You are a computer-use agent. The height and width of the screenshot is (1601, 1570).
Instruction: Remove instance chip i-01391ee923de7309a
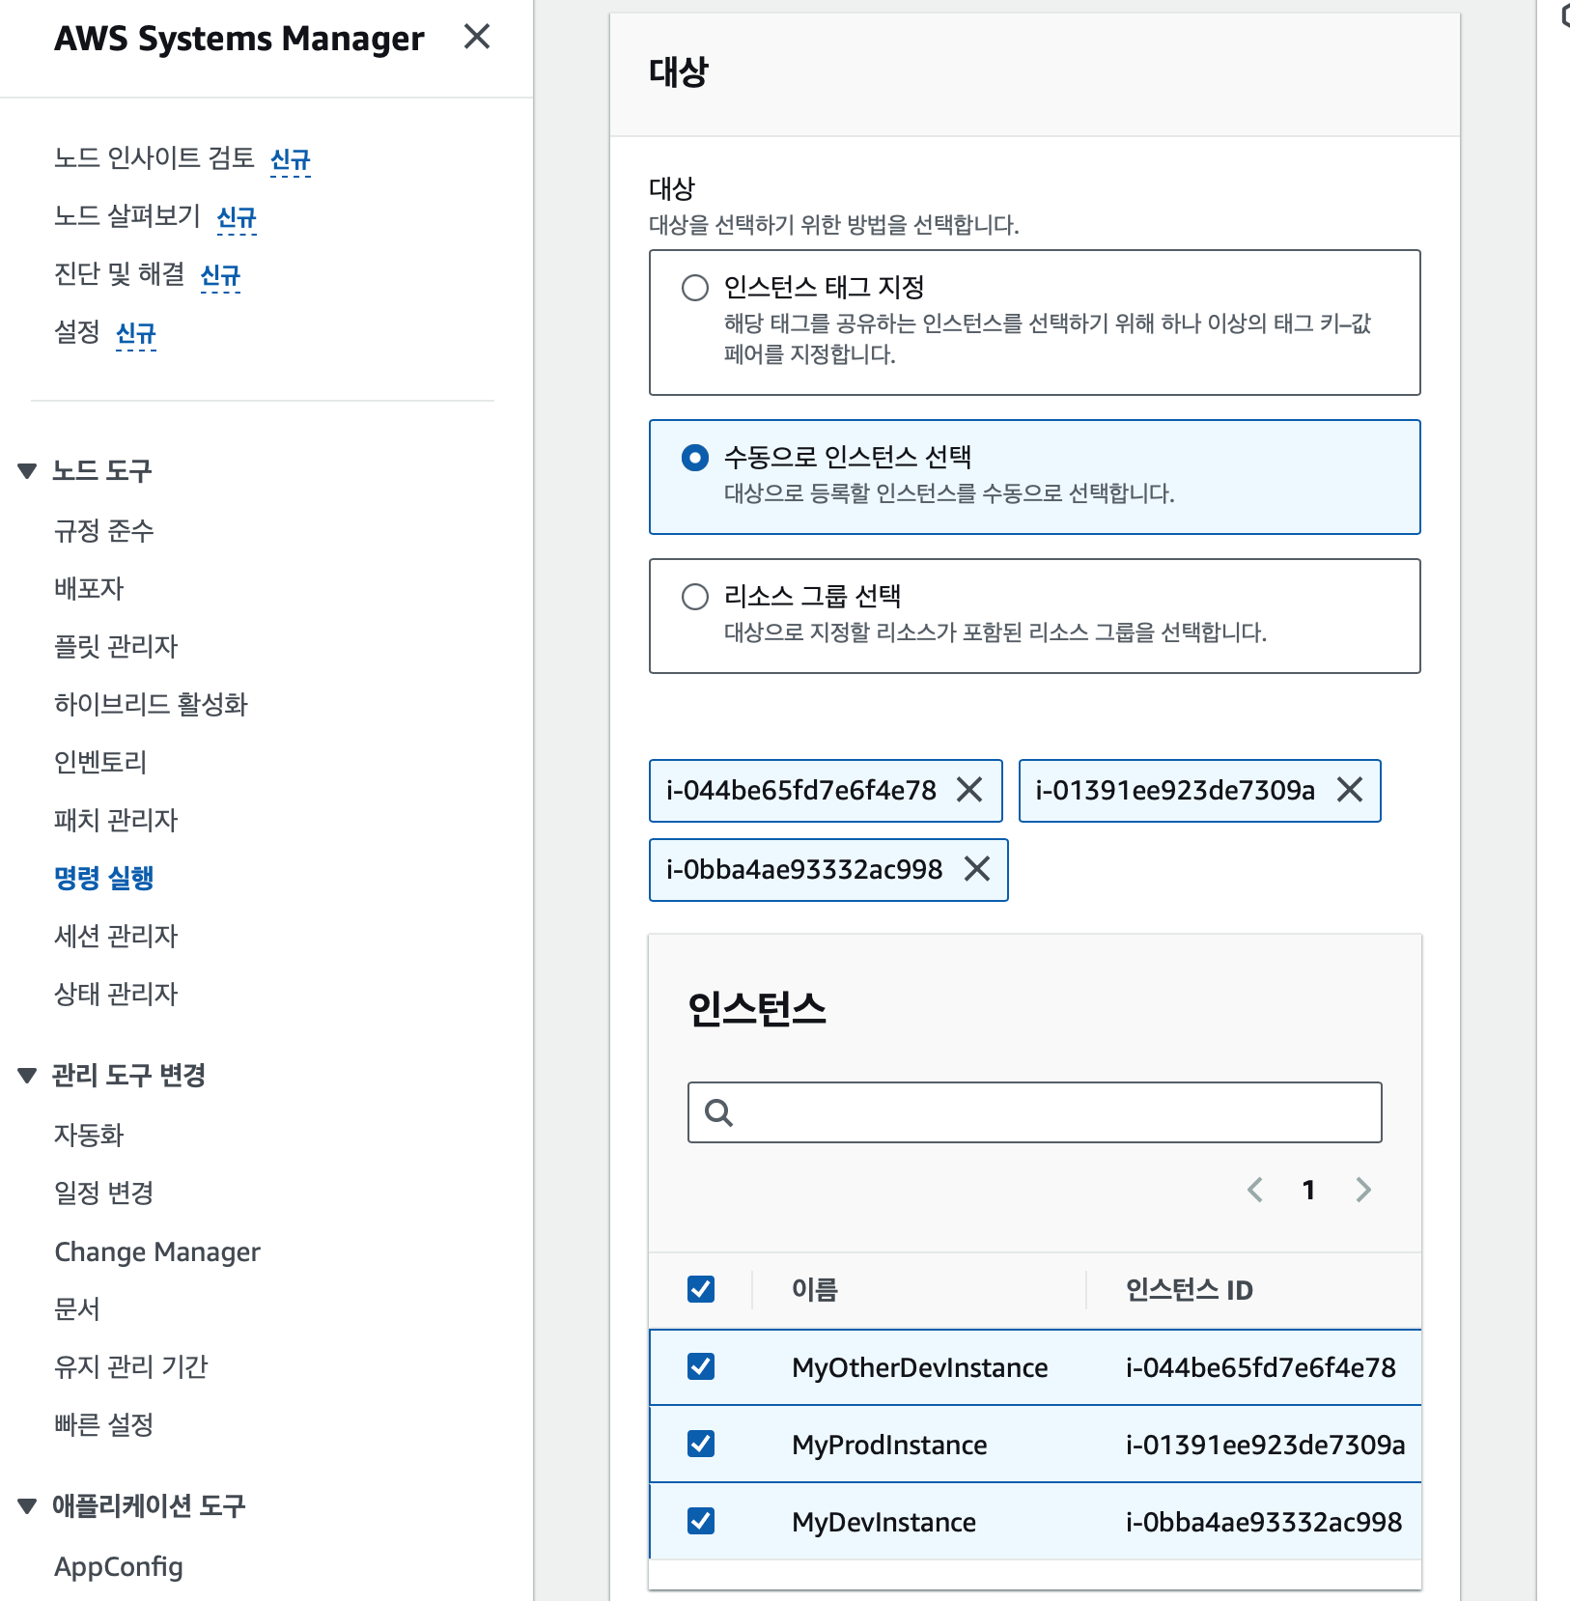(x=1350, y=790)
